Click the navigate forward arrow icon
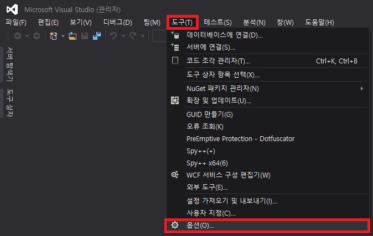The image size is (373, 236). [x=37, y=36]
